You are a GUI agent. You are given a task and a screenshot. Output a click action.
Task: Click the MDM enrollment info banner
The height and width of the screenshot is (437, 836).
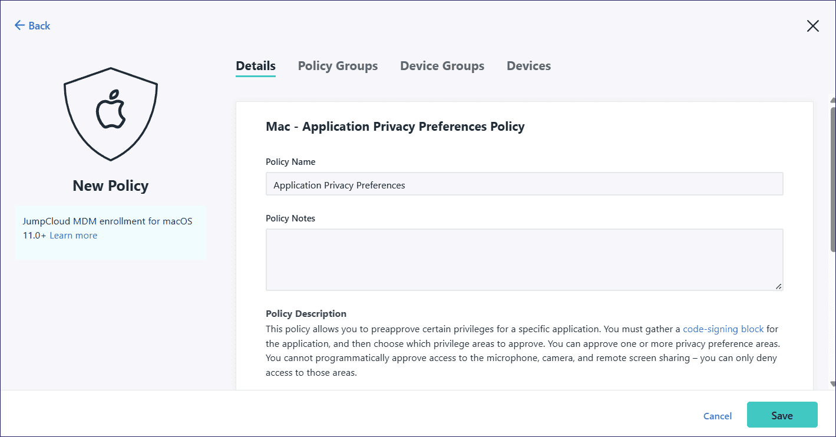click(110, 232)
